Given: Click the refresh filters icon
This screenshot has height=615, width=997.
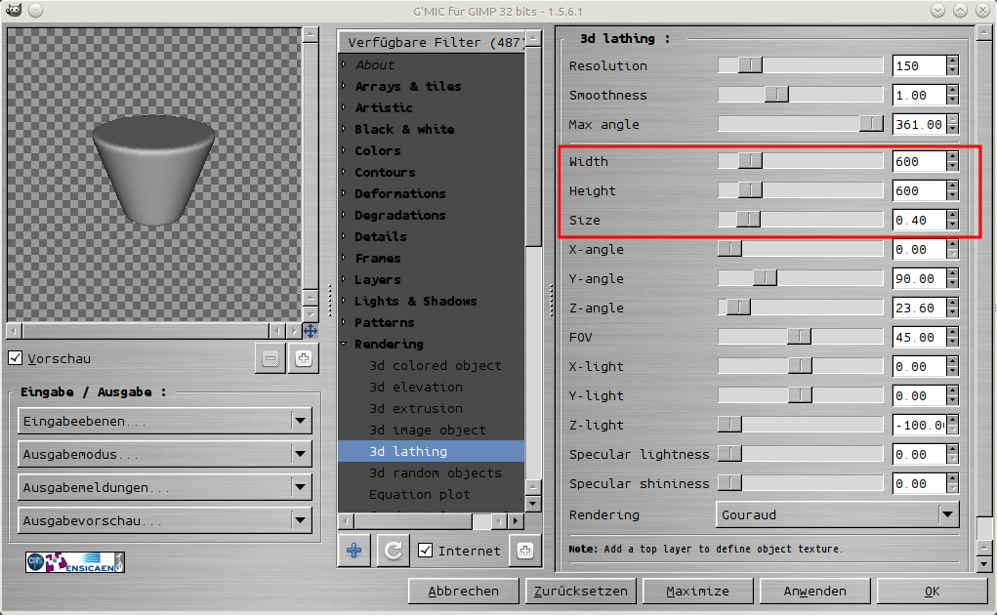Looking at the screenshot, I should (393, 551).
